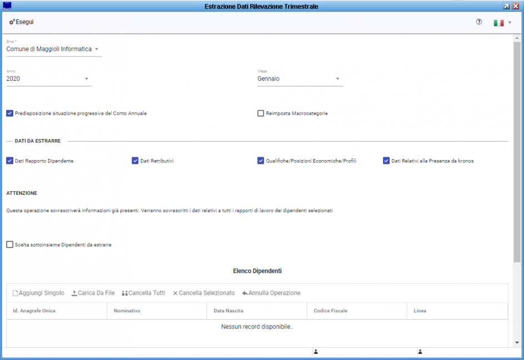Click scrollbar down arrow
524x360 pixels.
coord(517,342)
